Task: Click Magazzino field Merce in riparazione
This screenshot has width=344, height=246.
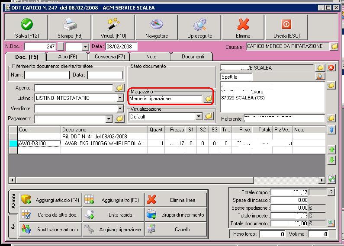Action: pyautogui.click(x=165, y=99)
